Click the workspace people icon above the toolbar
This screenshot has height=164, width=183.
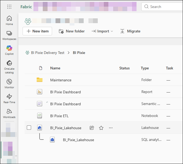tap(28, 22)
